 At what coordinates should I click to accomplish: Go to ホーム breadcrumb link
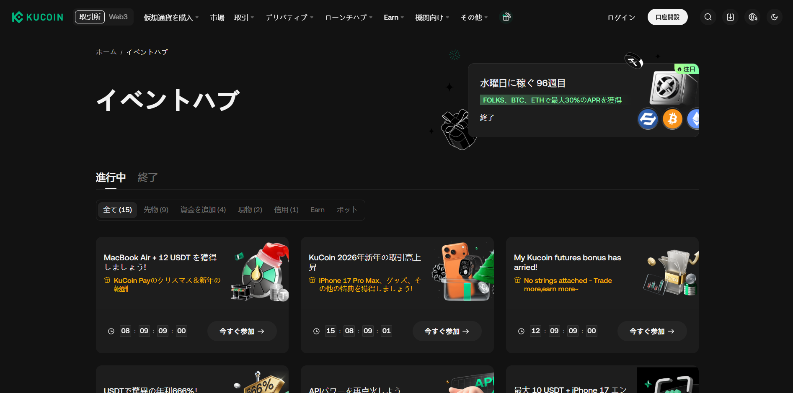point(106,52)
